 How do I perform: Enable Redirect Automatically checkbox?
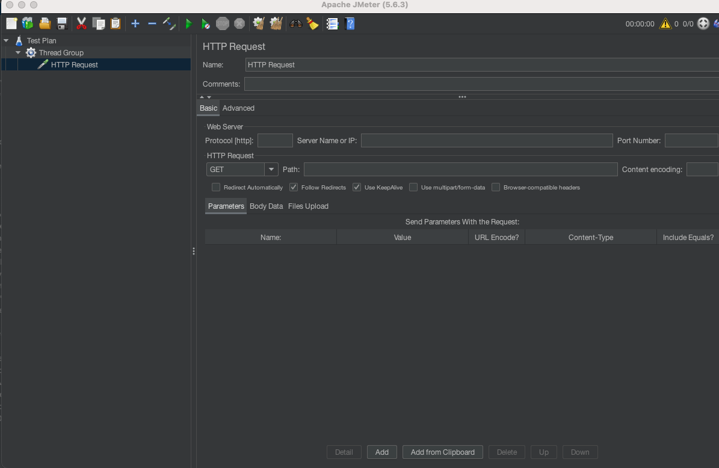(x=216, y=187)
